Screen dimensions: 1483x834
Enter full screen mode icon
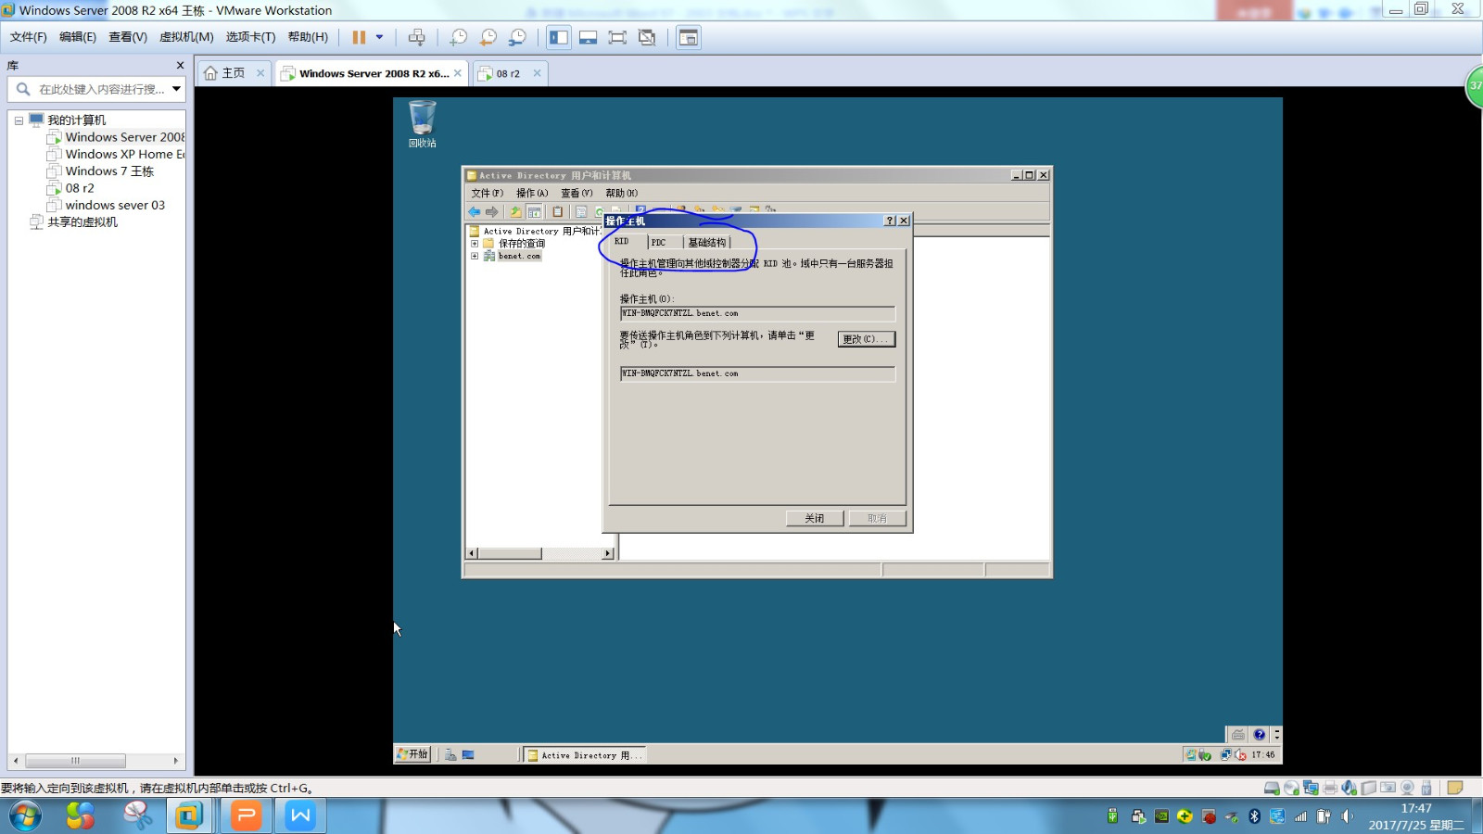click(617, 37)
